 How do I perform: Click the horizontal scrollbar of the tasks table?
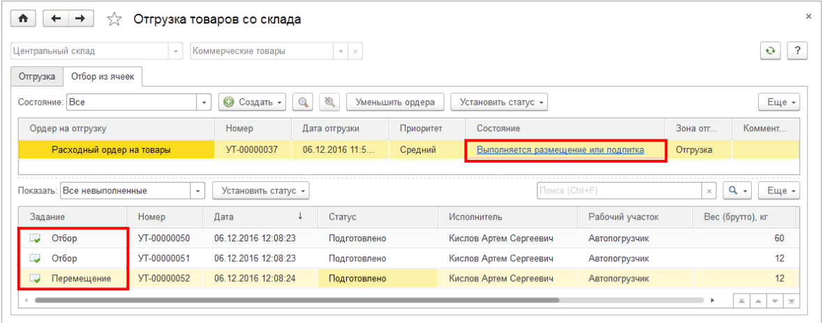pyautogui.click(x=293, y=300)
